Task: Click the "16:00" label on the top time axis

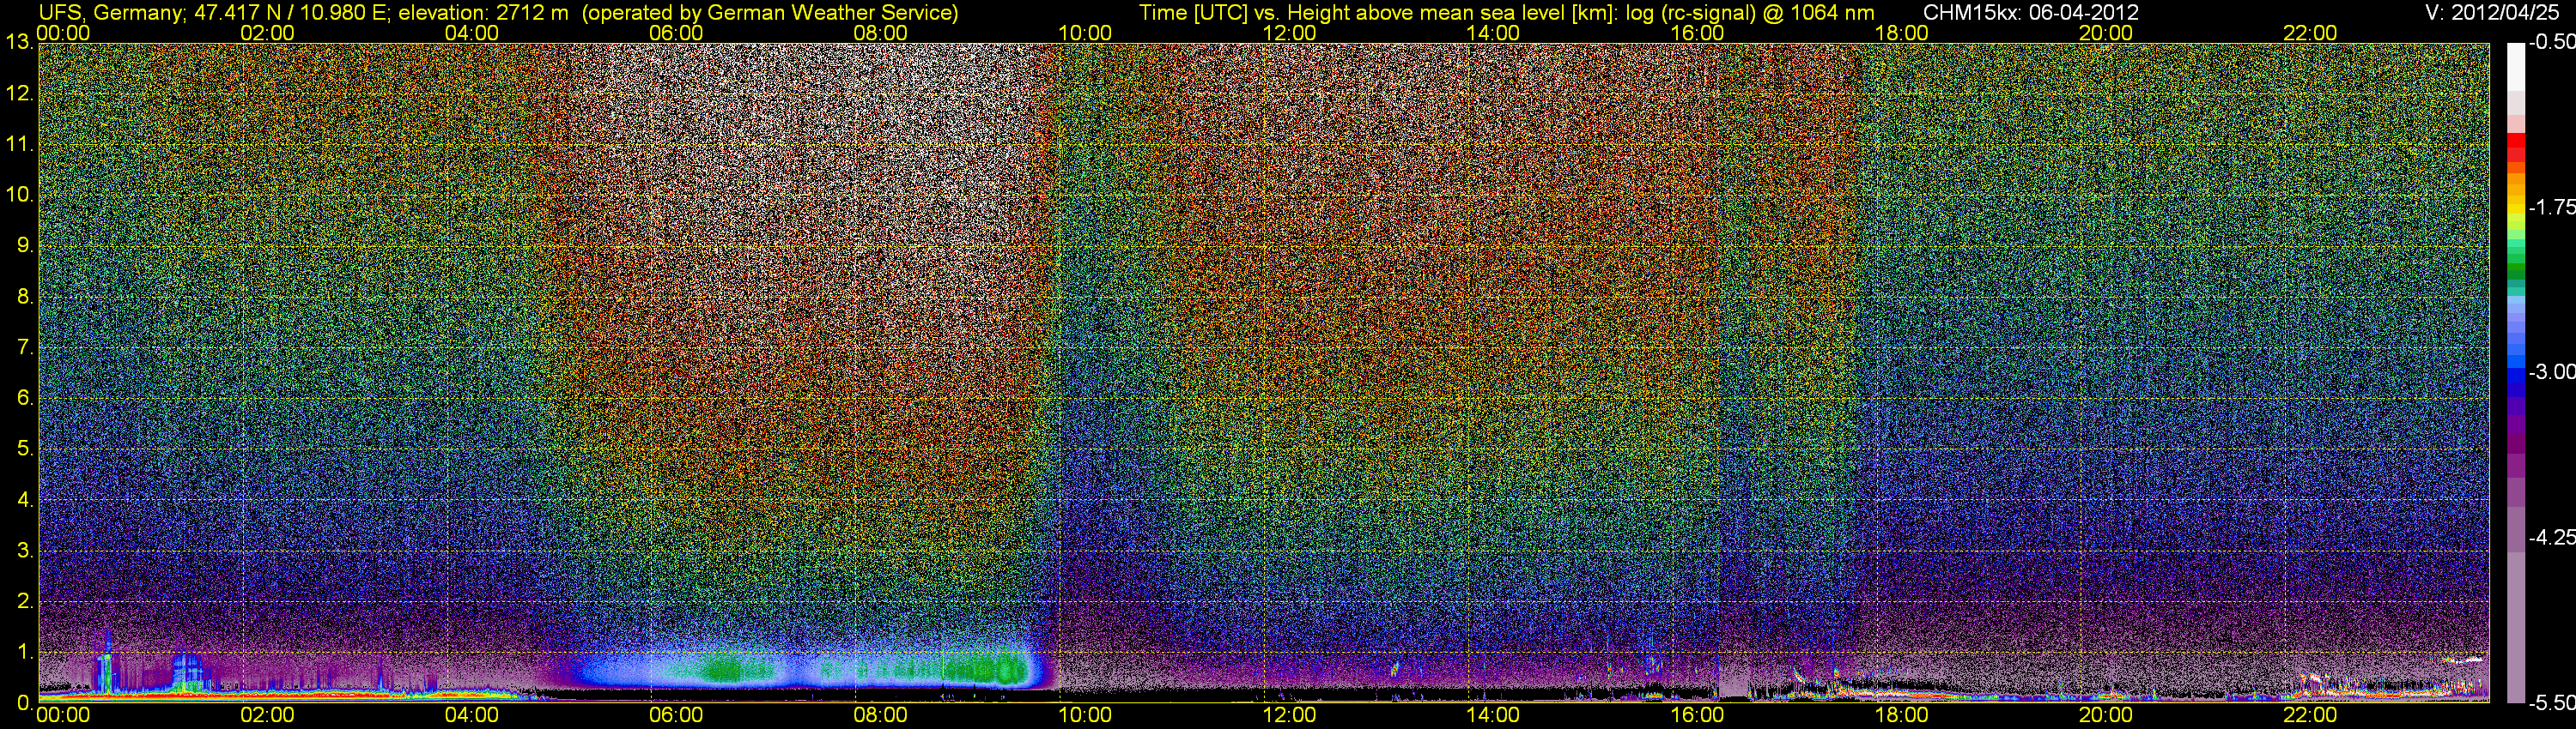Action: point(1697,33)
